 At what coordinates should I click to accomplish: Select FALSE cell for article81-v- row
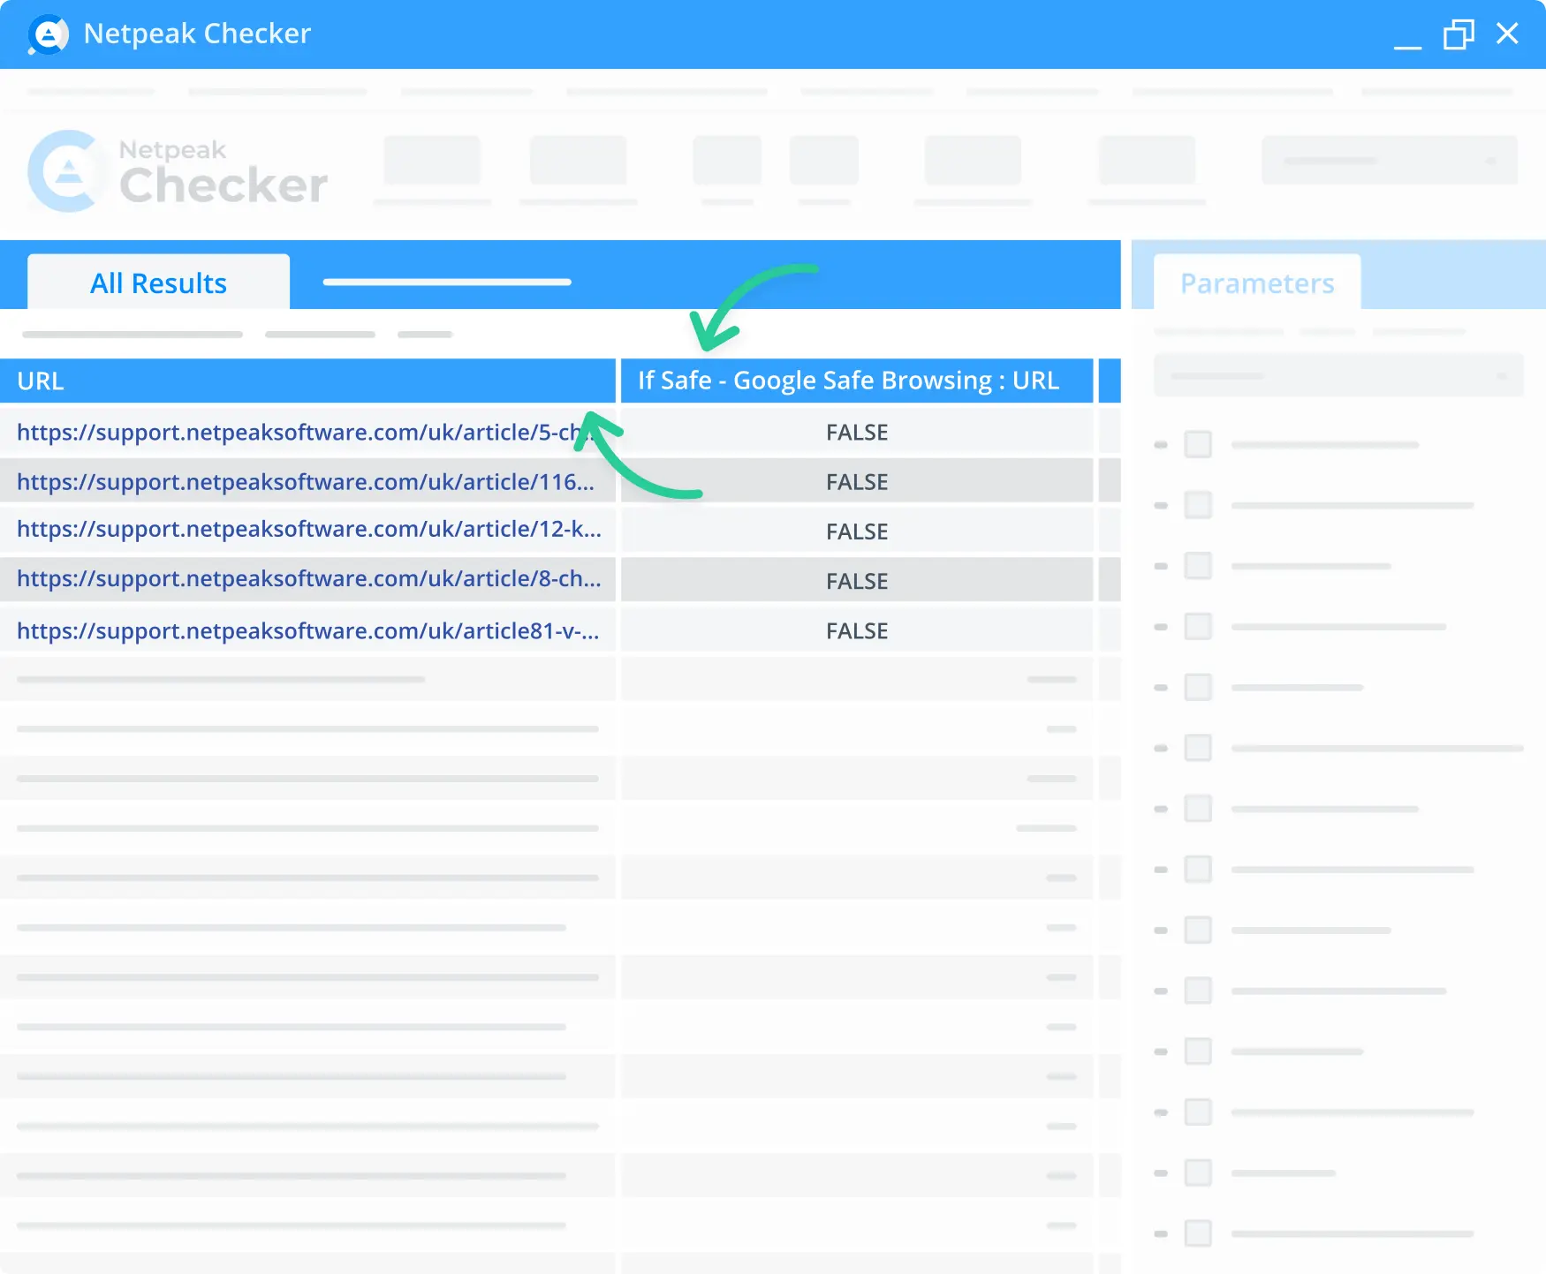point(857,630)
